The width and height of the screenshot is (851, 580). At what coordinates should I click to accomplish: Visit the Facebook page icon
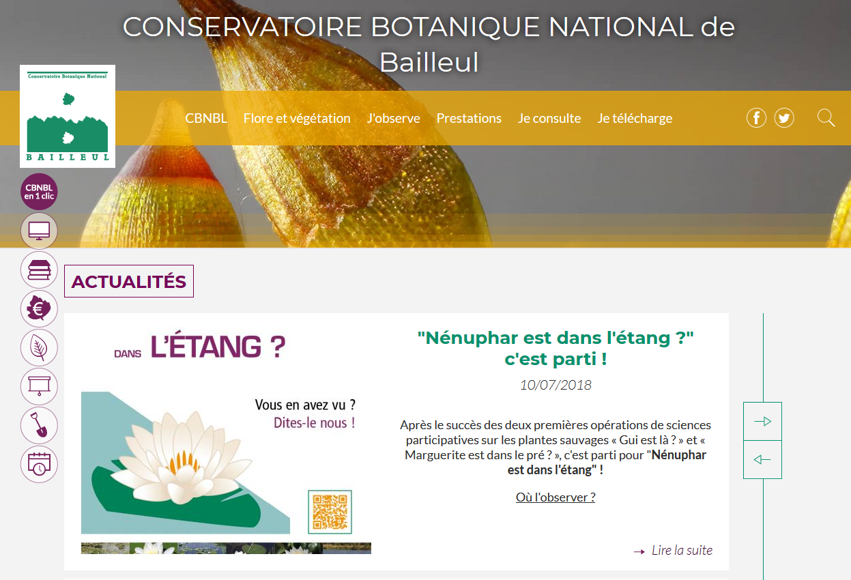[x=756, y=117]
